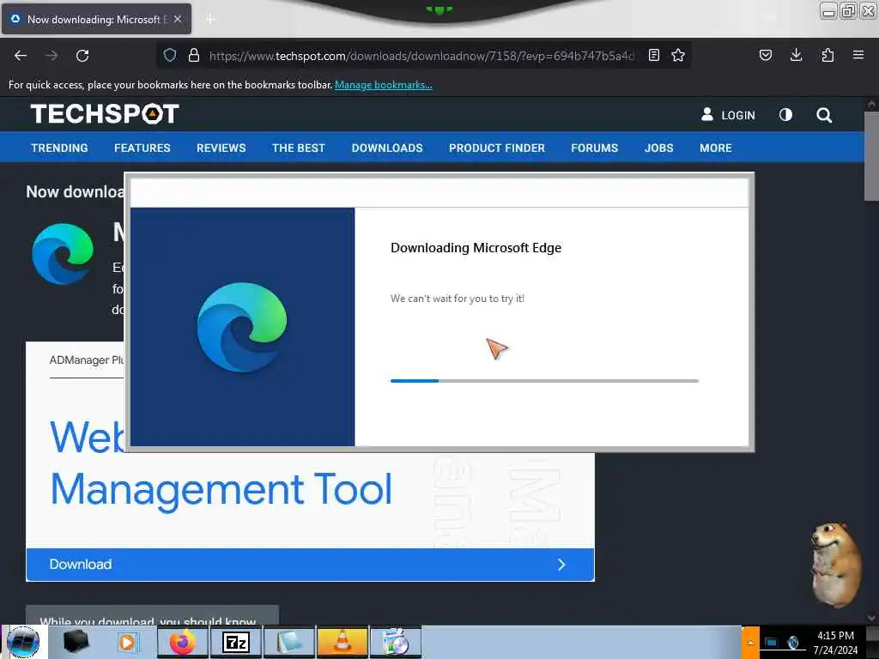Open the site search magnifier icon
Image resolution: width=879 pixels, height=659 pixels.
pyautogui.click(x=824, y=115)
